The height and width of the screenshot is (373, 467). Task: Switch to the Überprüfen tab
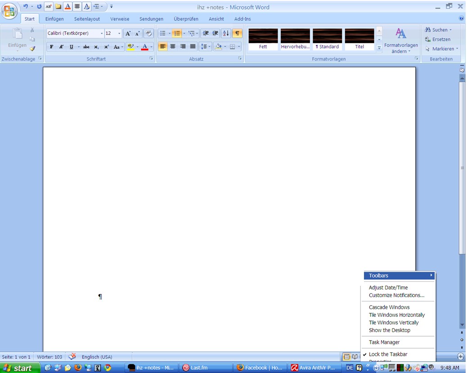186,19
